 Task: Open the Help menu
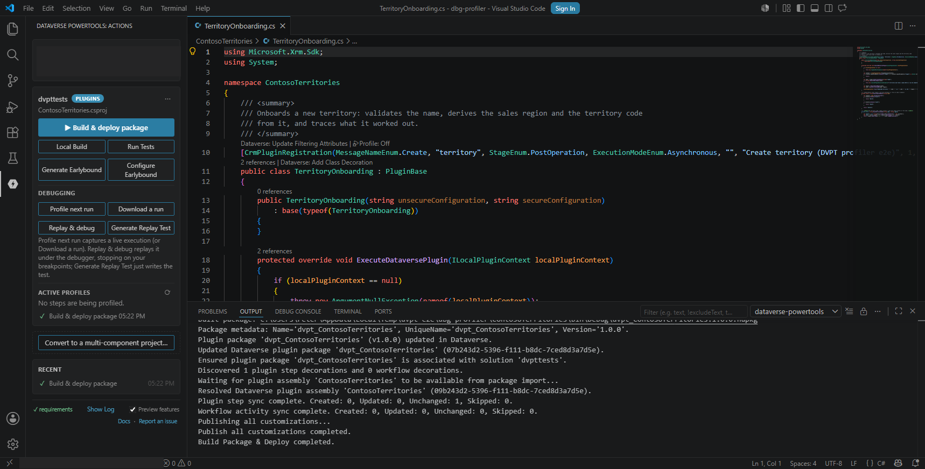(202, 8)
